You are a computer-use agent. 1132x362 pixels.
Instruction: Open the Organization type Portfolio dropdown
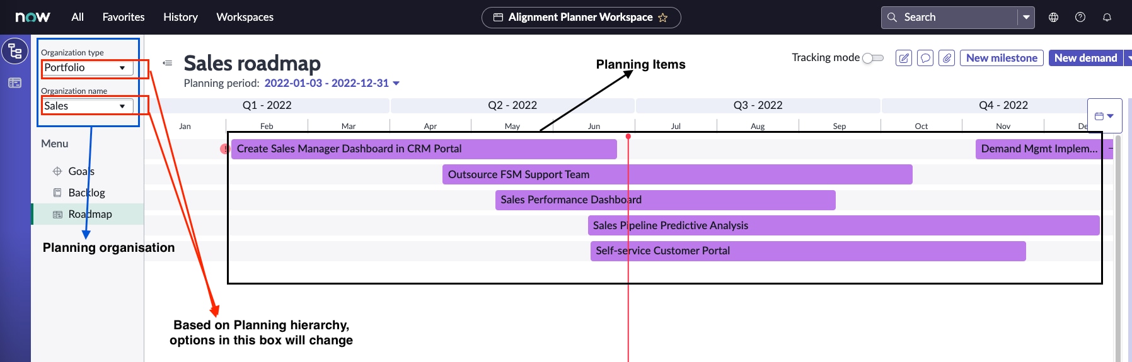click(x=87, y=68)
